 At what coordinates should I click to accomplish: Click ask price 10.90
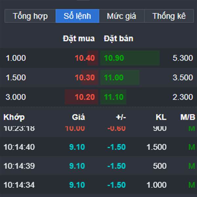[114, 58]
